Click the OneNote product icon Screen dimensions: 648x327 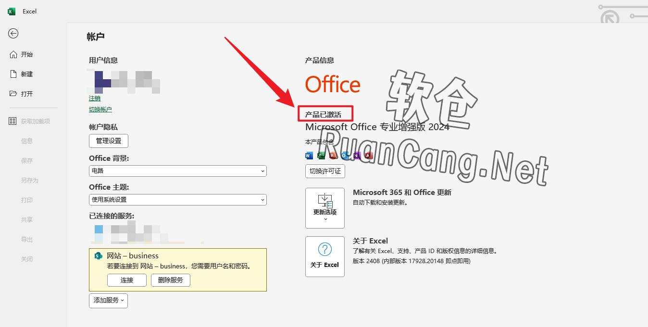(357, 155)
